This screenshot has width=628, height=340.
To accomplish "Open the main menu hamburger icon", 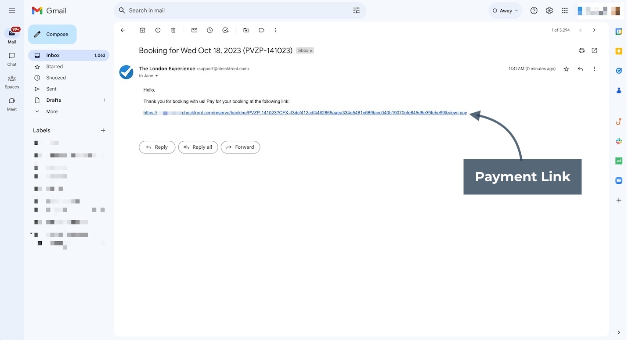I will pyautogui.click(x=12, y=11).
